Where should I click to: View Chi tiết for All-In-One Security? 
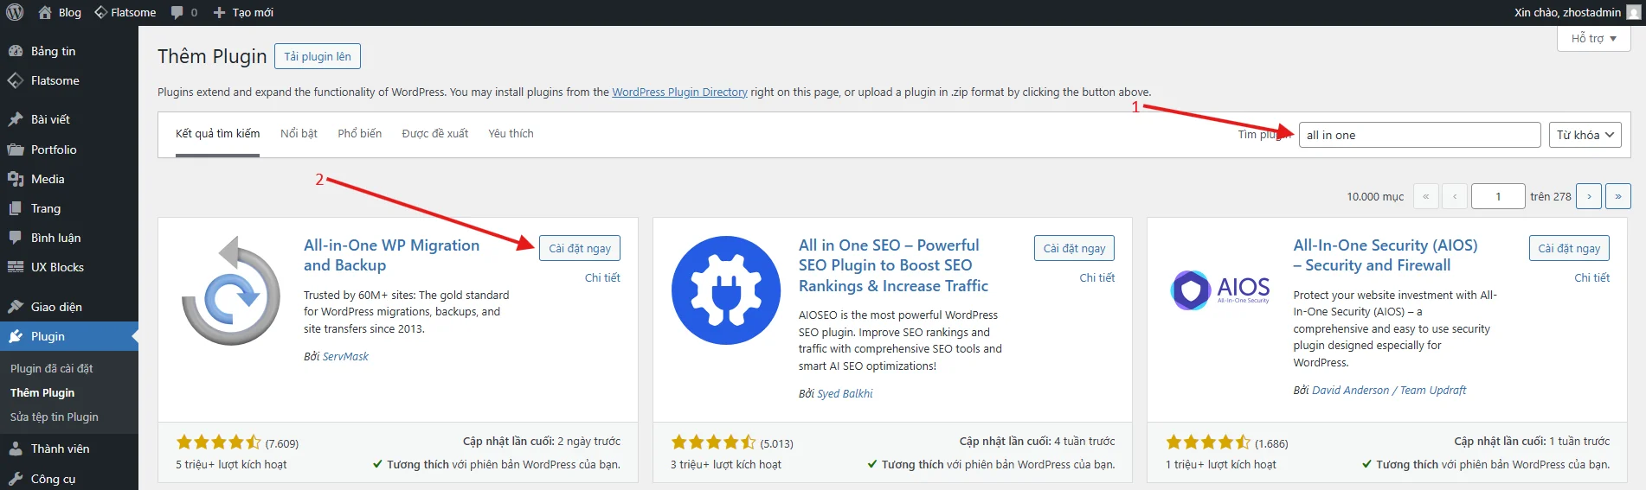[x=1592, y=277]
